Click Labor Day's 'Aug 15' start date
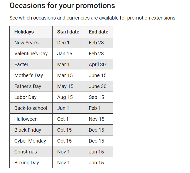The image size is (190, 173). tap(65, 97)
